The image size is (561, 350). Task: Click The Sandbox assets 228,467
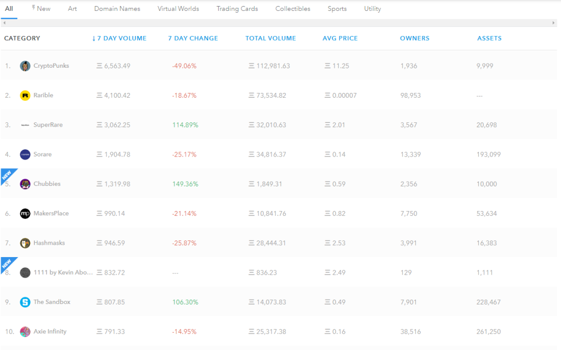[488, 302]
